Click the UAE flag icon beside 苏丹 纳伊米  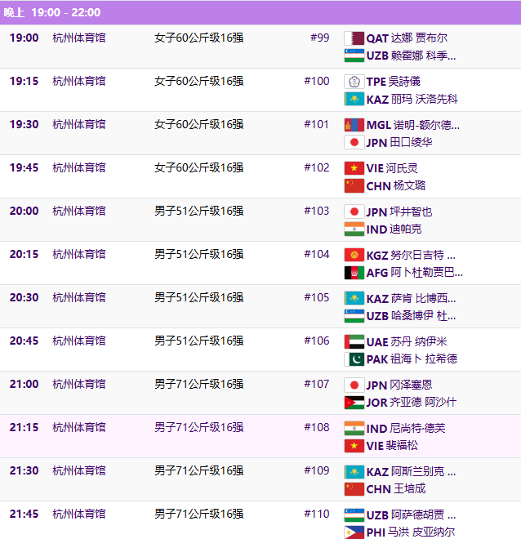click(354, 341)
